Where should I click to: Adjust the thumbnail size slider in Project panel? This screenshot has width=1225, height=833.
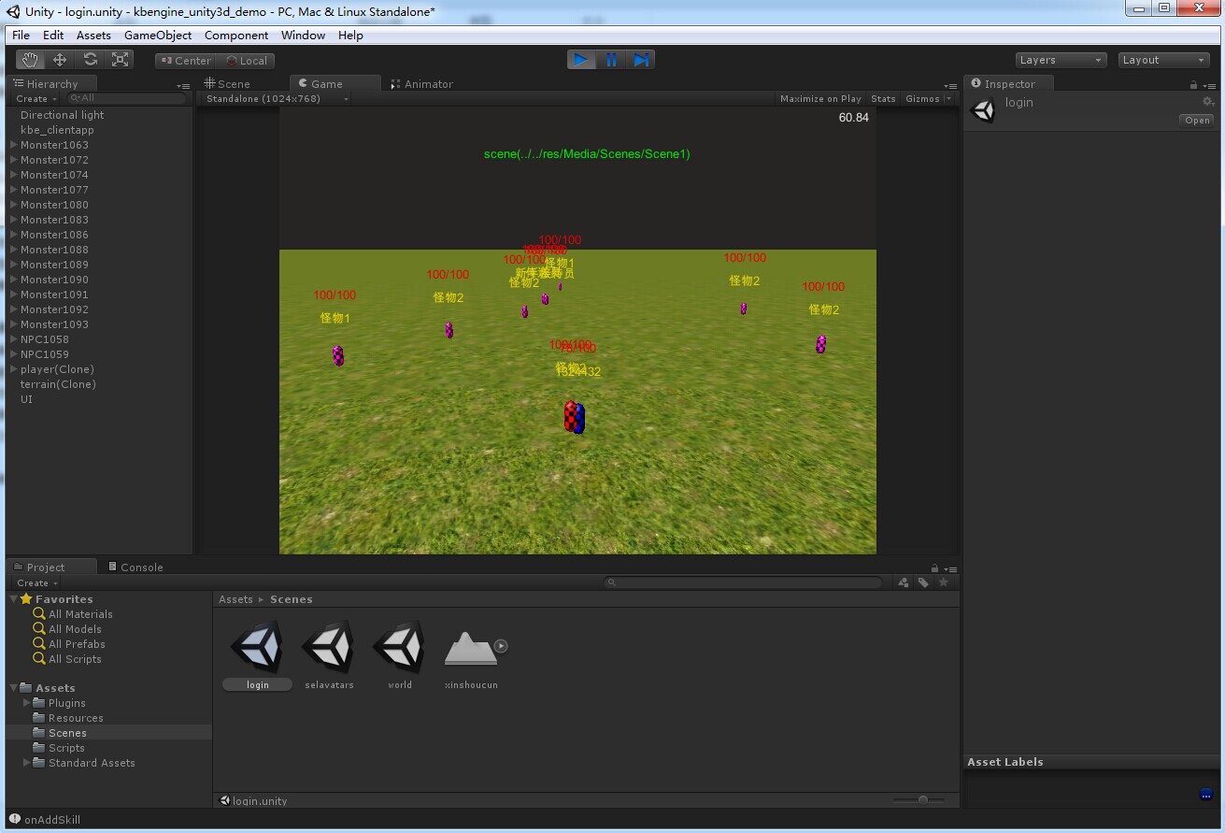tap(922, 800)
